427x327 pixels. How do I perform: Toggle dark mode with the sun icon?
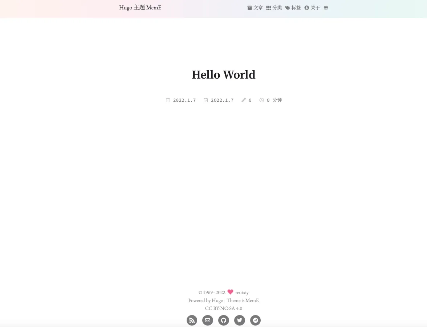[x=326, y=8]
